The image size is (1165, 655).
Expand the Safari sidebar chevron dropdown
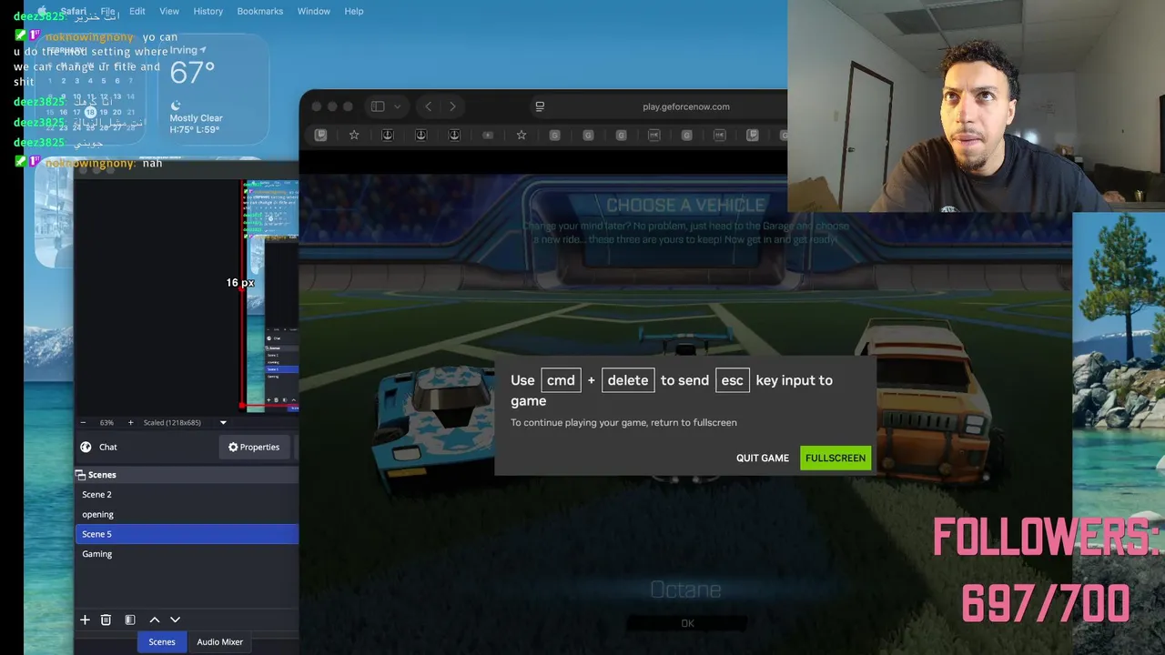(397, 106)
